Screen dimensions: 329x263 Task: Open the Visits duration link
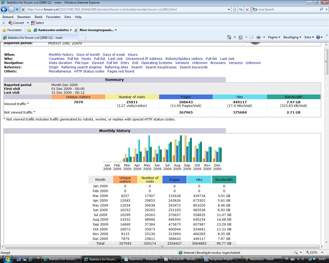coord(60,63)
